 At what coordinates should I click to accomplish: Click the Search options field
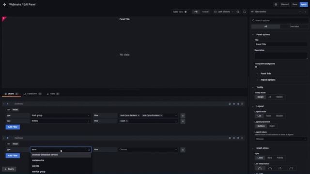(280, 20)
